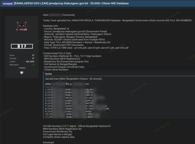Click the red cat avatar logo

click(22, 24)
